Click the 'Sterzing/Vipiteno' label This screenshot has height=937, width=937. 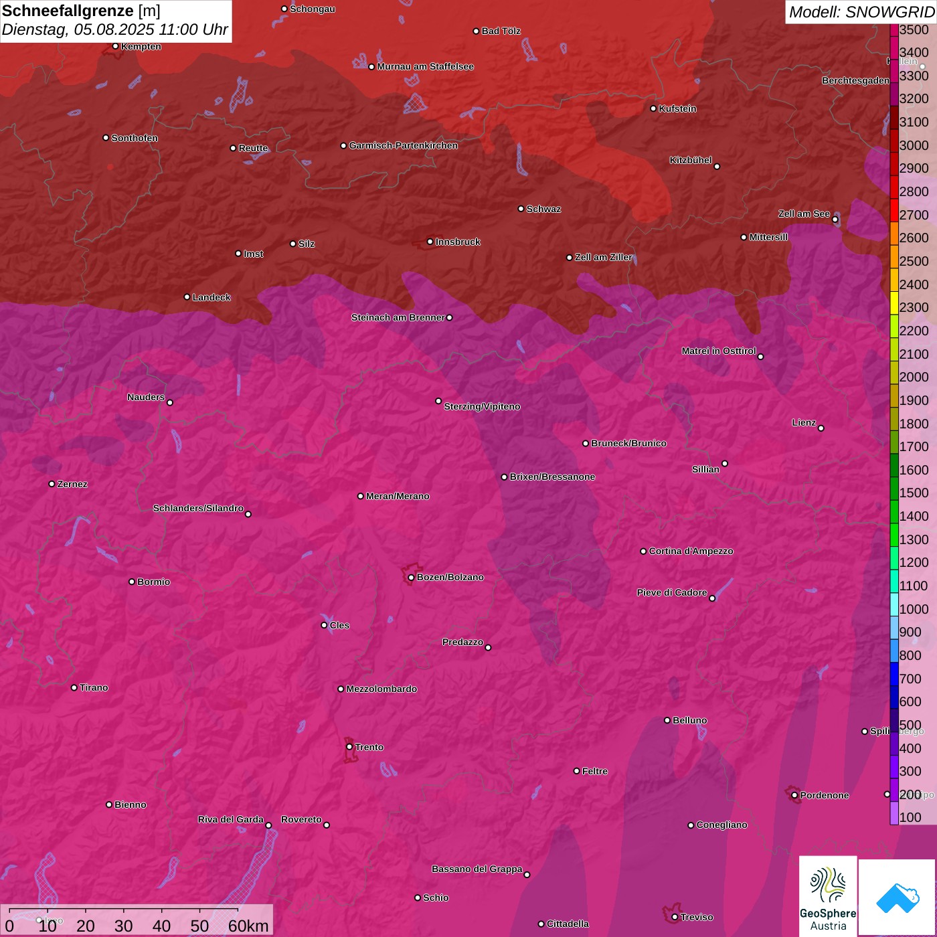482,406
